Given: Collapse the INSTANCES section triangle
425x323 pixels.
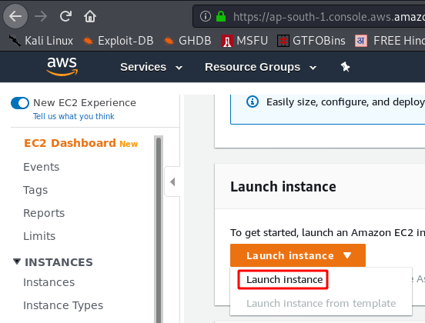Looking at the screenshot, I should pyautogui.click(x=17, y=261).
